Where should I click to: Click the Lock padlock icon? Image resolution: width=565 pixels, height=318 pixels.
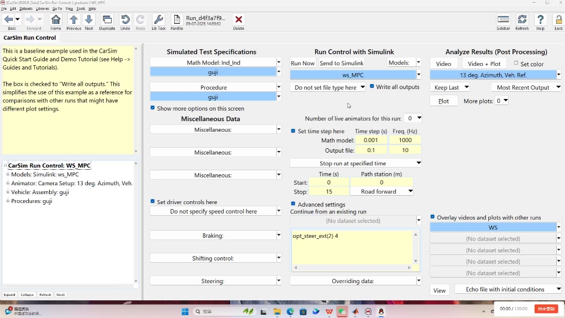[558, 19]
